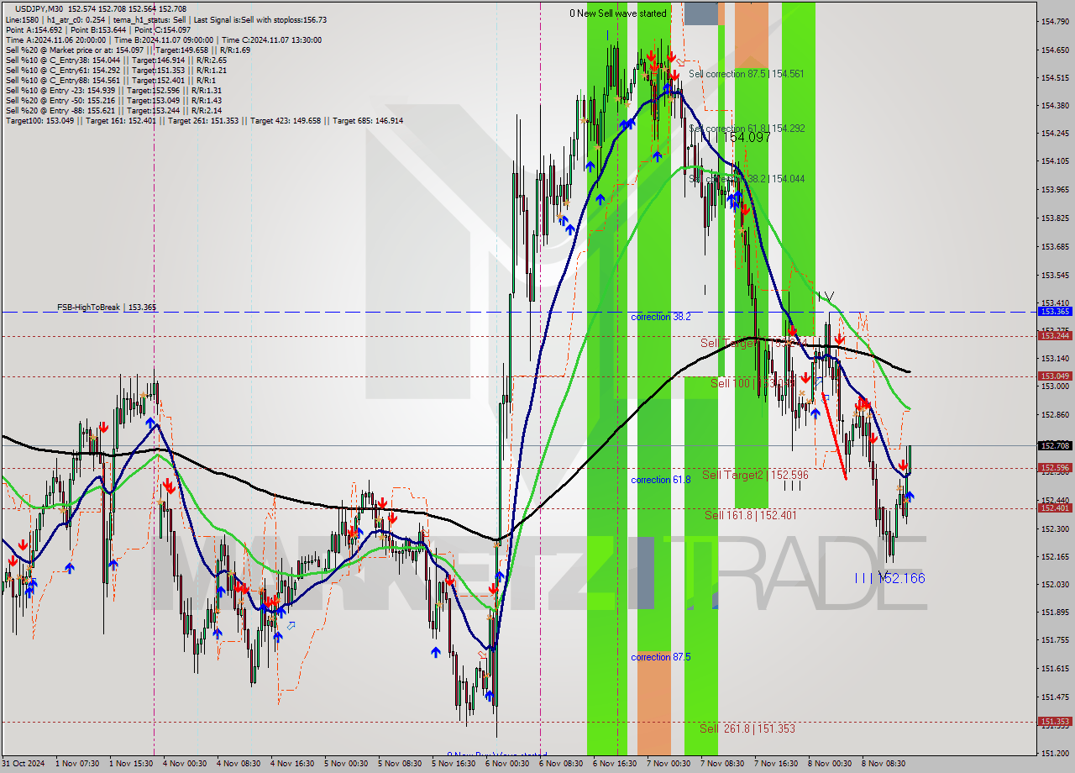
Task: Click the 31 Oct 2024 date label
Action: pyautogui.click(x=23, y=764)
